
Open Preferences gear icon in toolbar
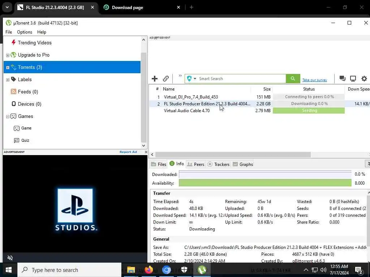[x=364, y=78]
